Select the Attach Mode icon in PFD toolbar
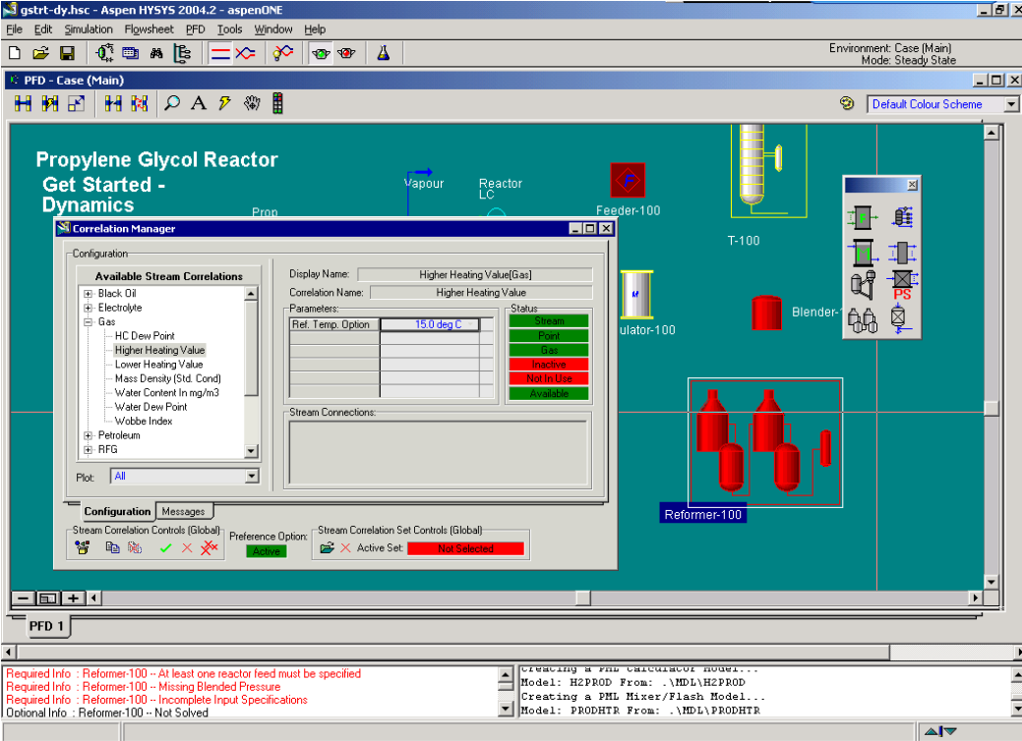Image resolution: width=1022 pixels, height=741 pixels. click(24, 103)
